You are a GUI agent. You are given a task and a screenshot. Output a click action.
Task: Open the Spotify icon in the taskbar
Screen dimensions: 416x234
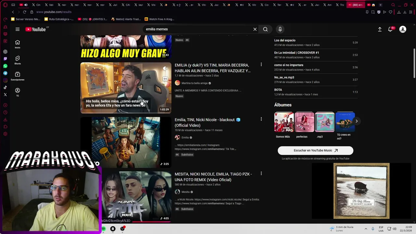103,229
